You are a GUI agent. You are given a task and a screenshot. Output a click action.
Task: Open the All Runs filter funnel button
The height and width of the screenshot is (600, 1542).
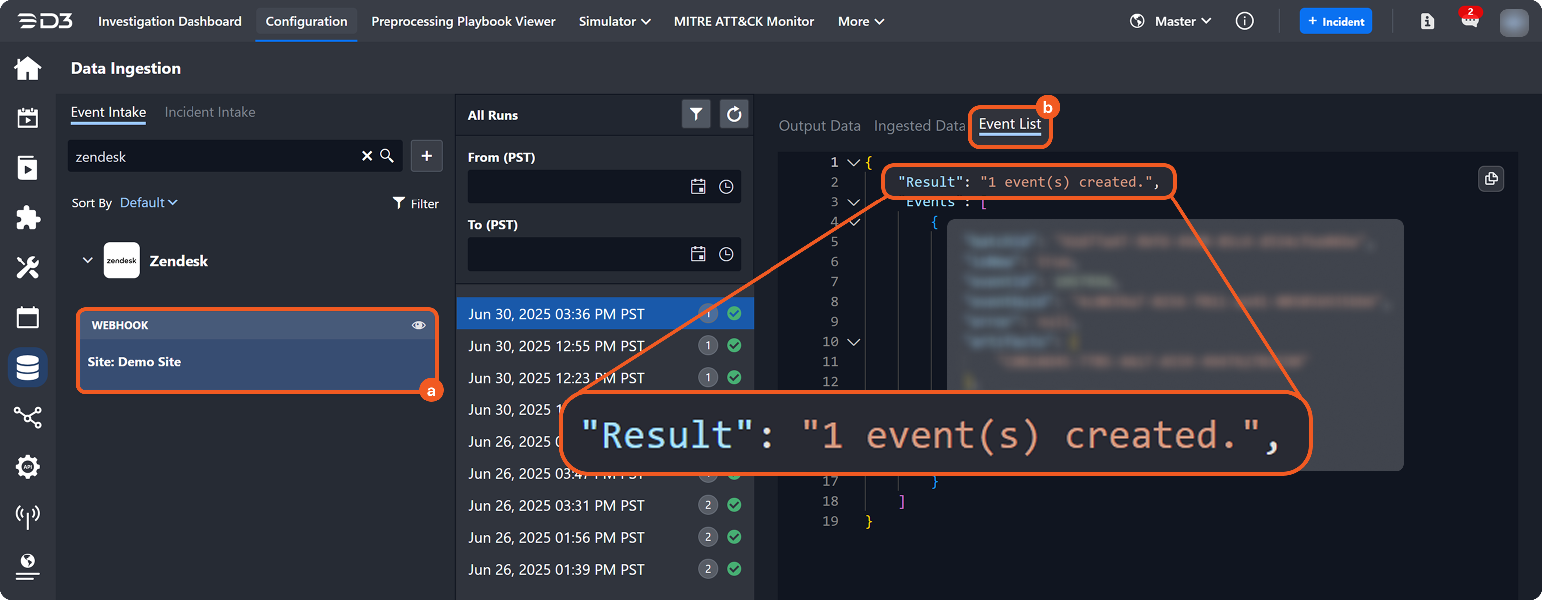pyautogui.click(x=696, y=114)
